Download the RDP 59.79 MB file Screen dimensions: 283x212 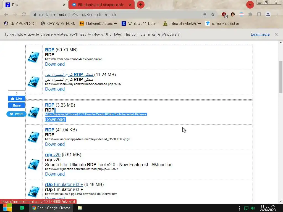click(55, 64)
